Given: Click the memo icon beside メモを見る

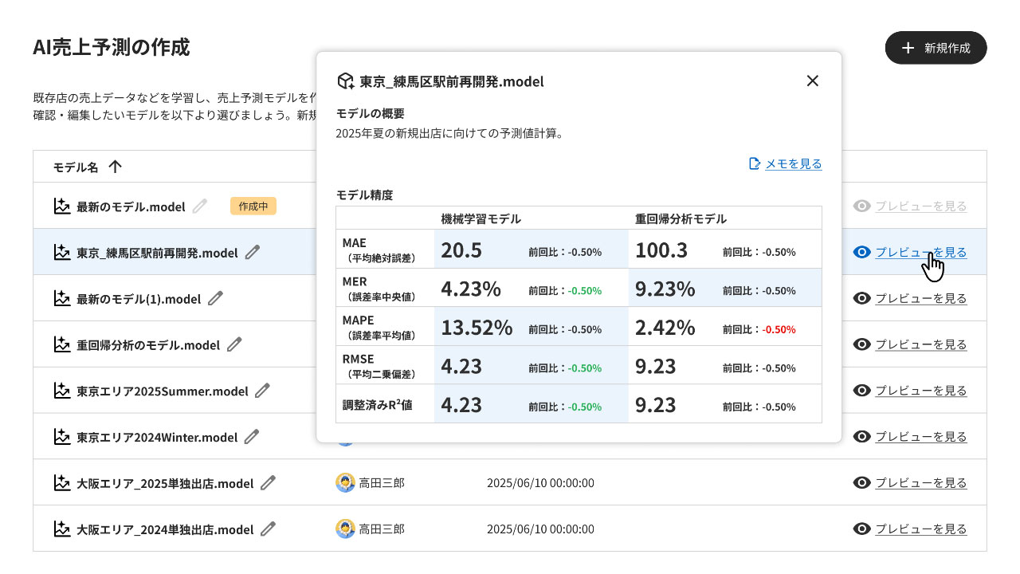Looking at the screenshot, I should tap(755, 163).
